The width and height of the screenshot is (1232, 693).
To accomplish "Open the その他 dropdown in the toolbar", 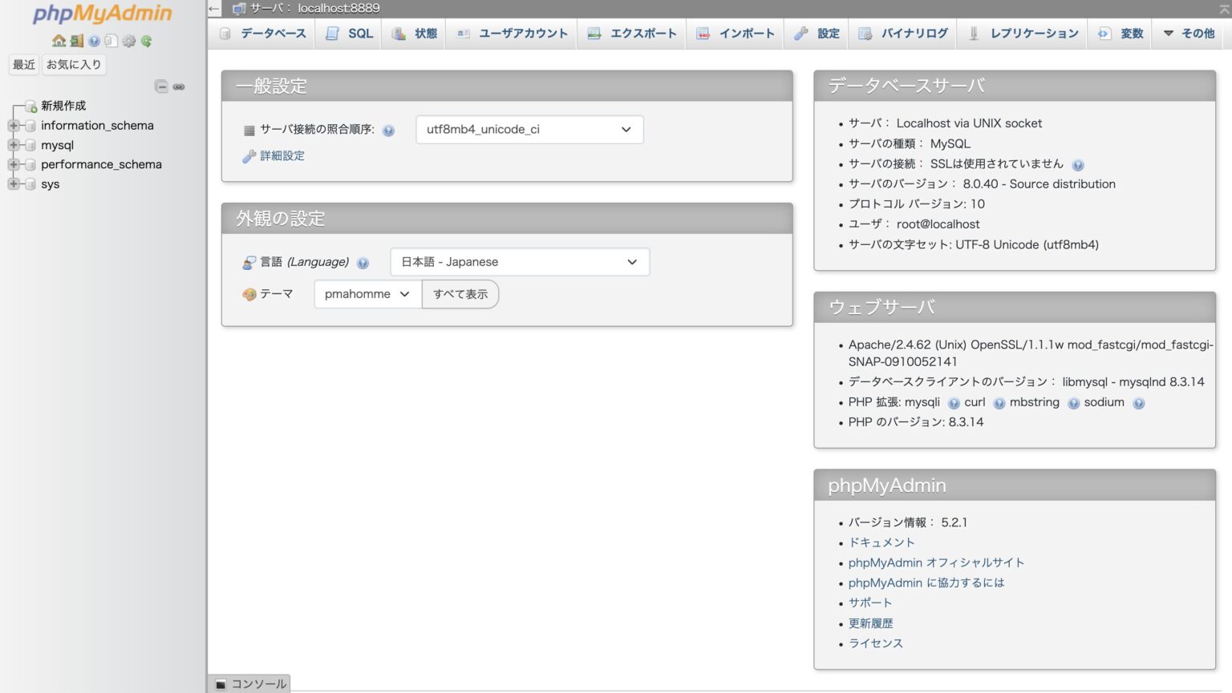I will [1188, 33].
